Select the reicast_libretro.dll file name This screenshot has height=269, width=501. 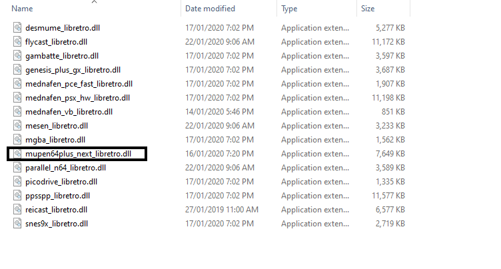coord(56,210)
